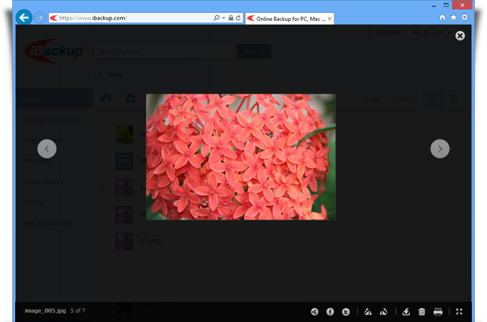Close the image viewer overlay

[x=460, y=35]
